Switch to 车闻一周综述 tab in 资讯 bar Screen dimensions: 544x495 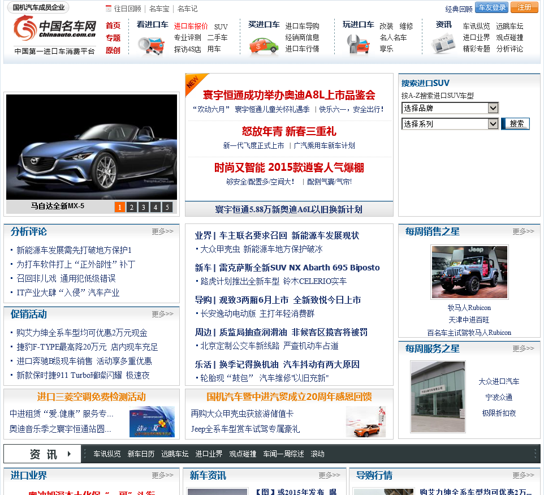(x=283, y=454)
